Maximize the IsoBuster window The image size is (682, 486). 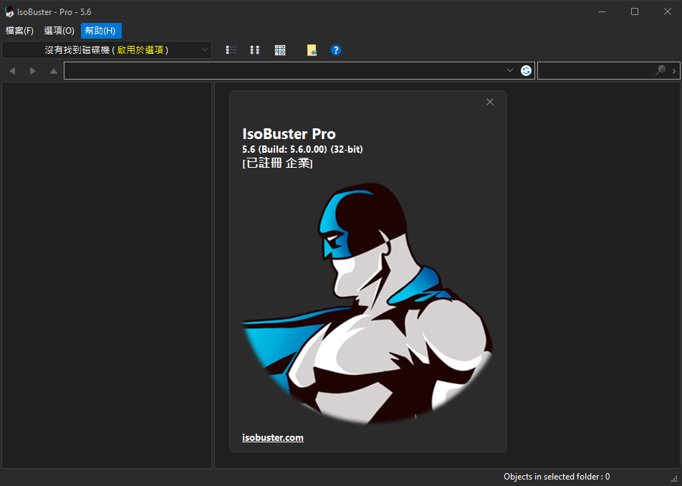pos(635,11)
